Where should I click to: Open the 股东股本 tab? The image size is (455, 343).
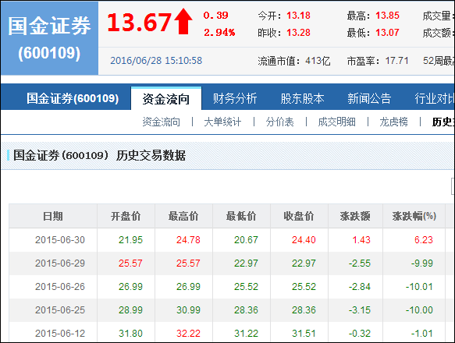point(302,98)
